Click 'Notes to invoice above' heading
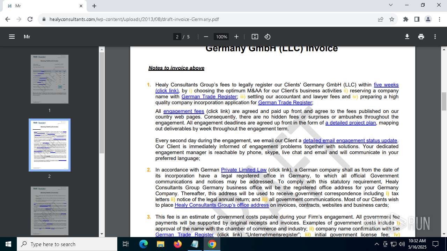 pyautogui.click(x=176, y=68)
